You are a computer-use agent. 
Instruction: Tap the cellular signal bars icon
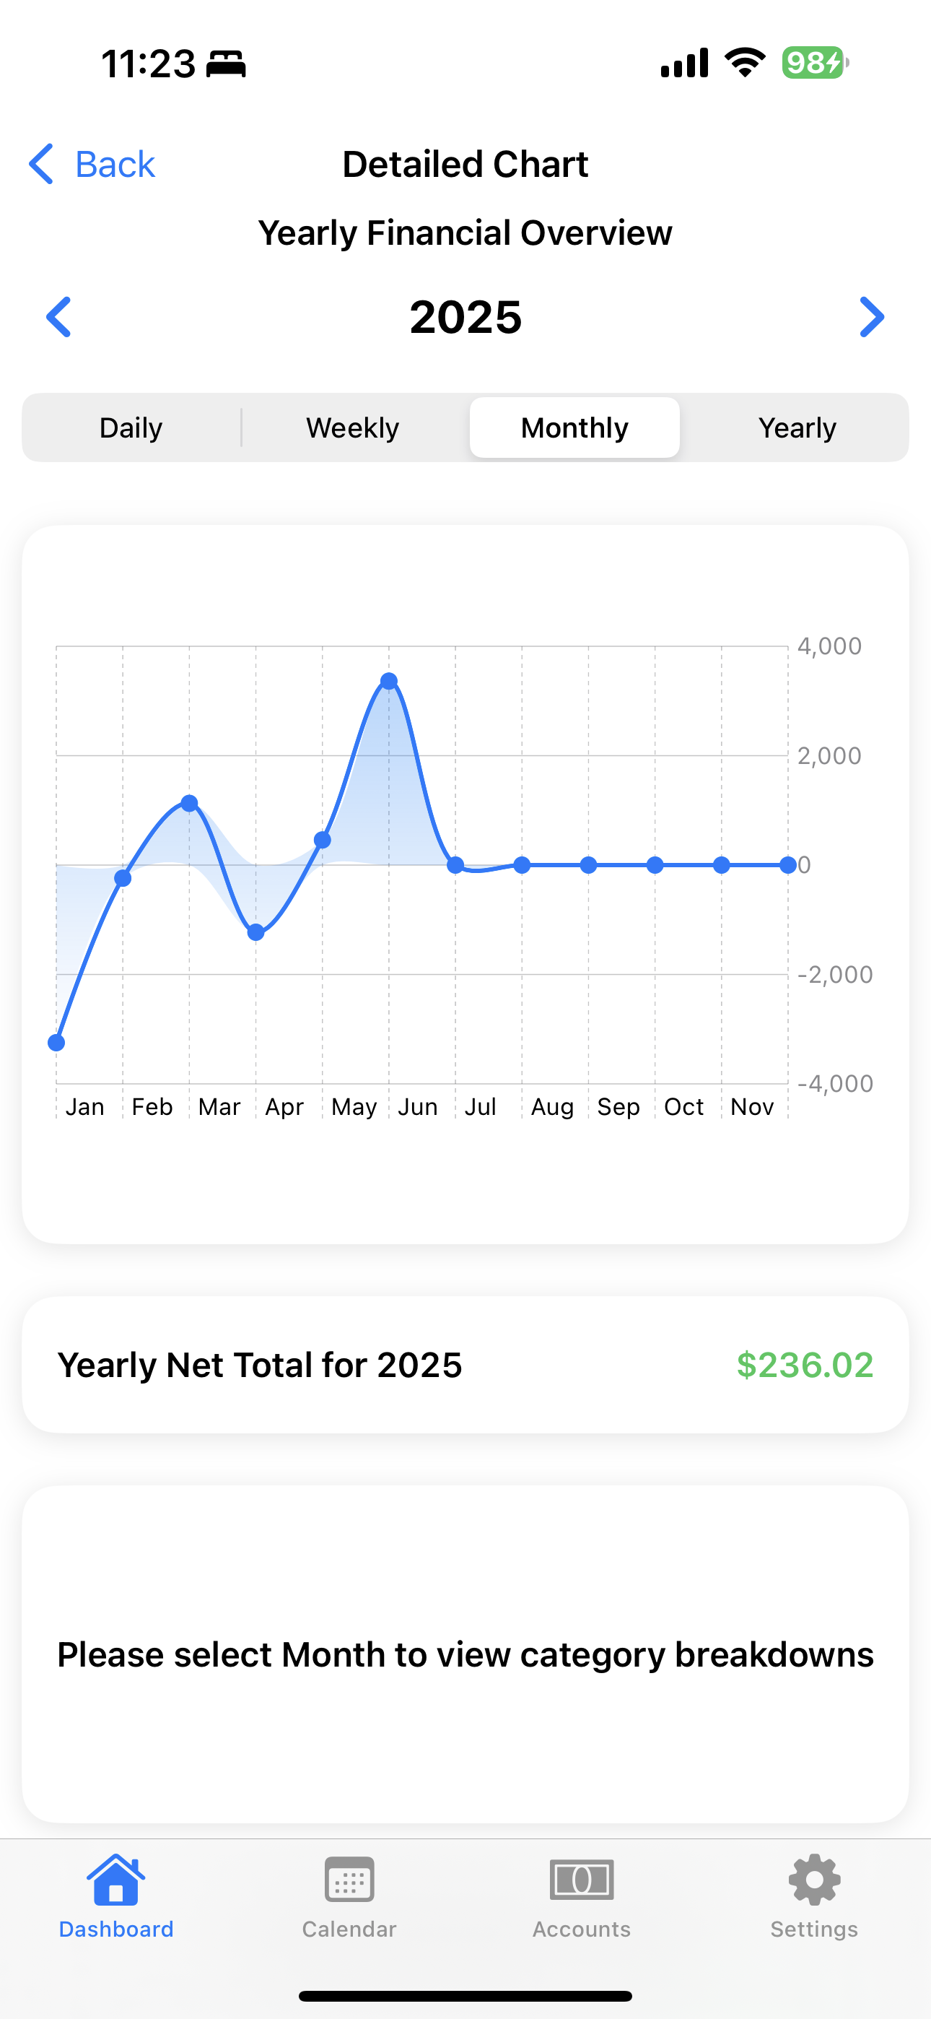[685, 63]
